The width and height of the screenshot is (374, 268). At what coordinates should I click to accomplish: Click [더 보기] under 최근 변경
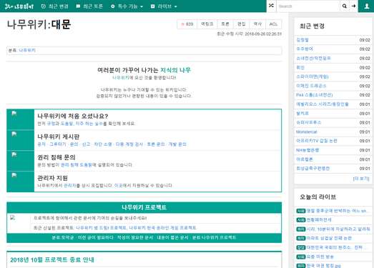(x=361, y=179)
